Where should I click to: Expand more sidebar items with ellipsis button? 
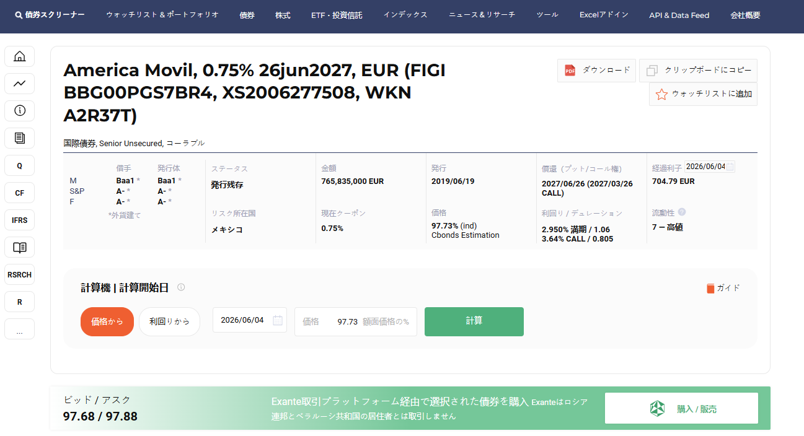coord(19,329)
